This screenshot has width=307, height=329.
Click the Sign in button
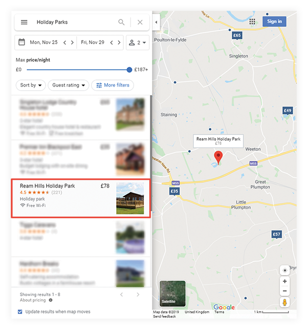coord(274,22)
